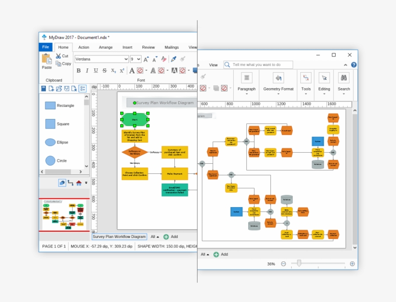The image size is (396, 302).
Task: Toggle italic text formatting
Action: pyautogui.click(x=86, y=70)
